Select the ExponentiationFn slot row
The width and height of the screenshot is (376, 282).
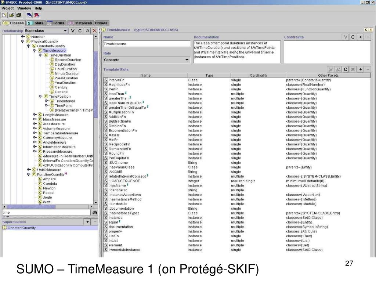pos(237,130)
